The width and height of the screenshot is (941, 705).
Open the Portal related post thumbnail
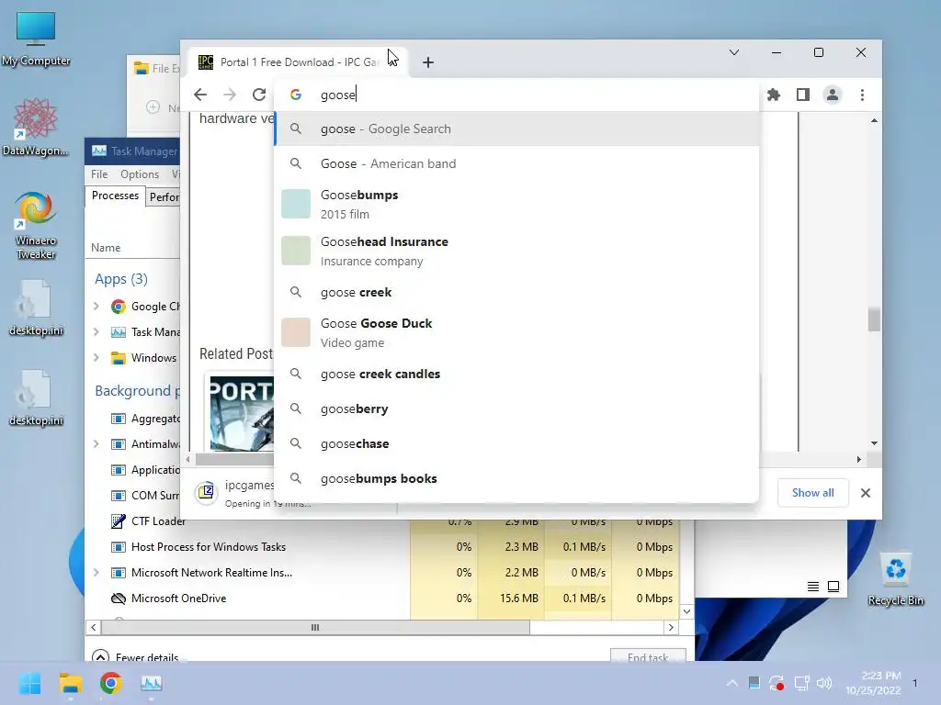point(242,414)
